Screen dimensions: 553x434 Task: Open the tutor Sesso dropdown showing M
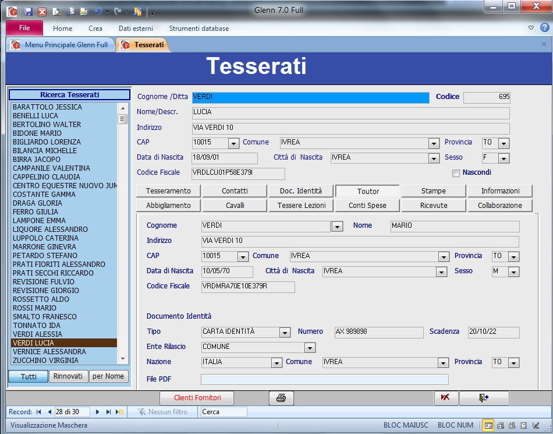pyautogui.click(x=514, y=272)
